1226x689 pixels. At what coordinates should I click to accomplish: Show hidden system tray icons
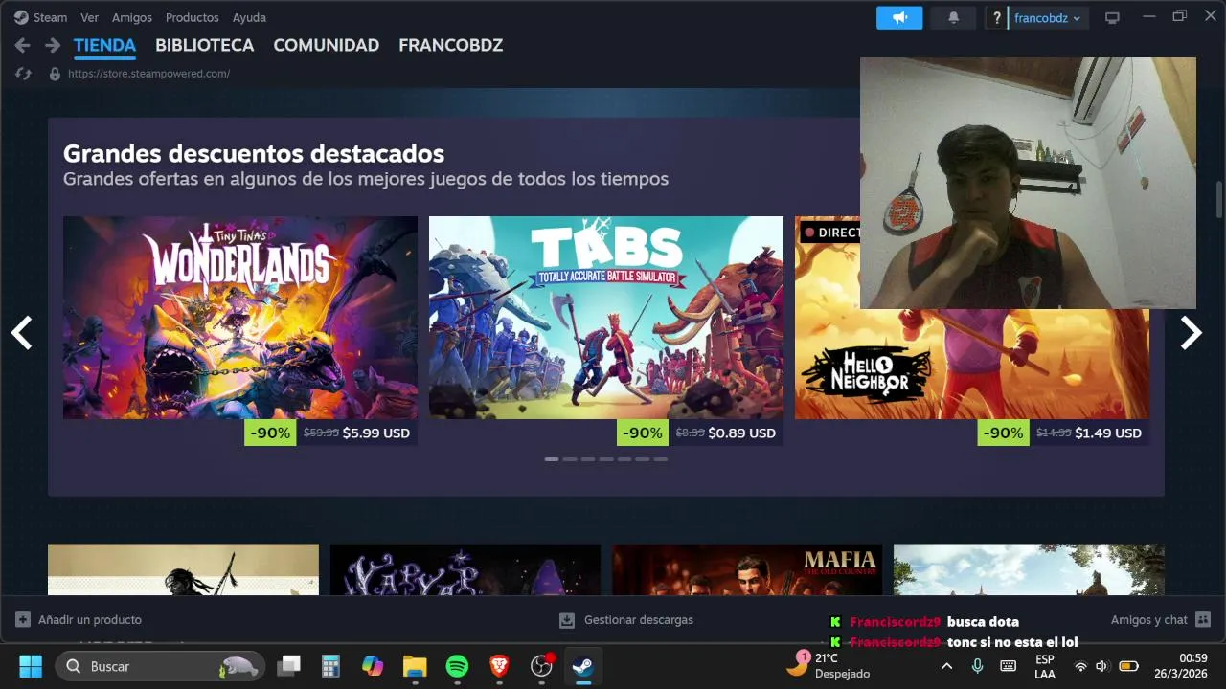[x=946, y=666]
